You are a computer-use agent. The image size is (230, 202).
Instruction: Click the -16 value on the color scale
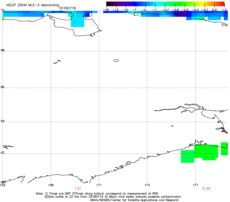point(106,10)
